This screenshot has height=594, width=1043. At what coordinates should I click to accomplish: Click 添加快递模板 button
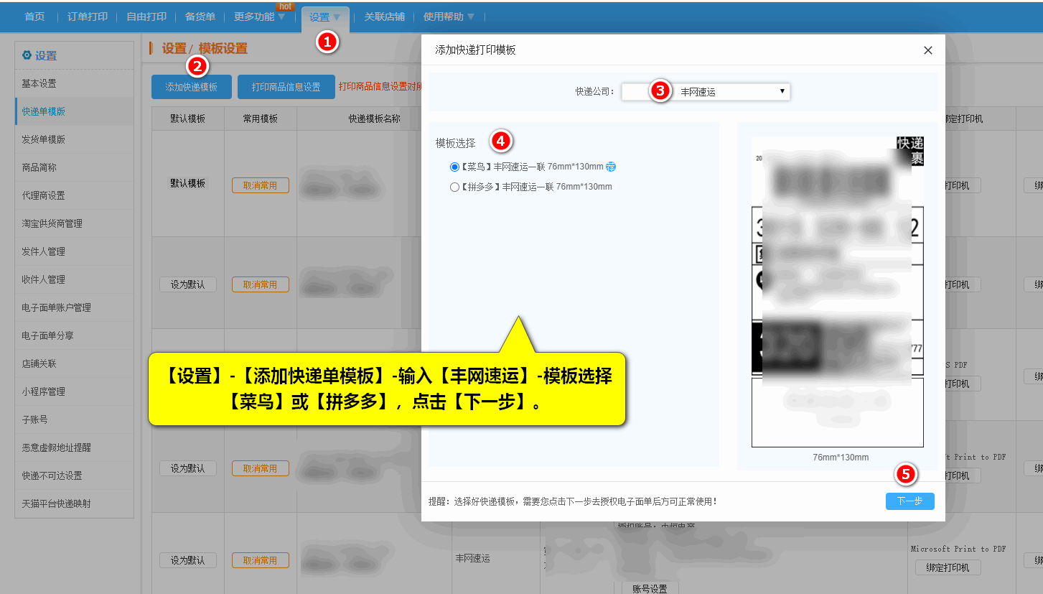[x=191, y=87]
